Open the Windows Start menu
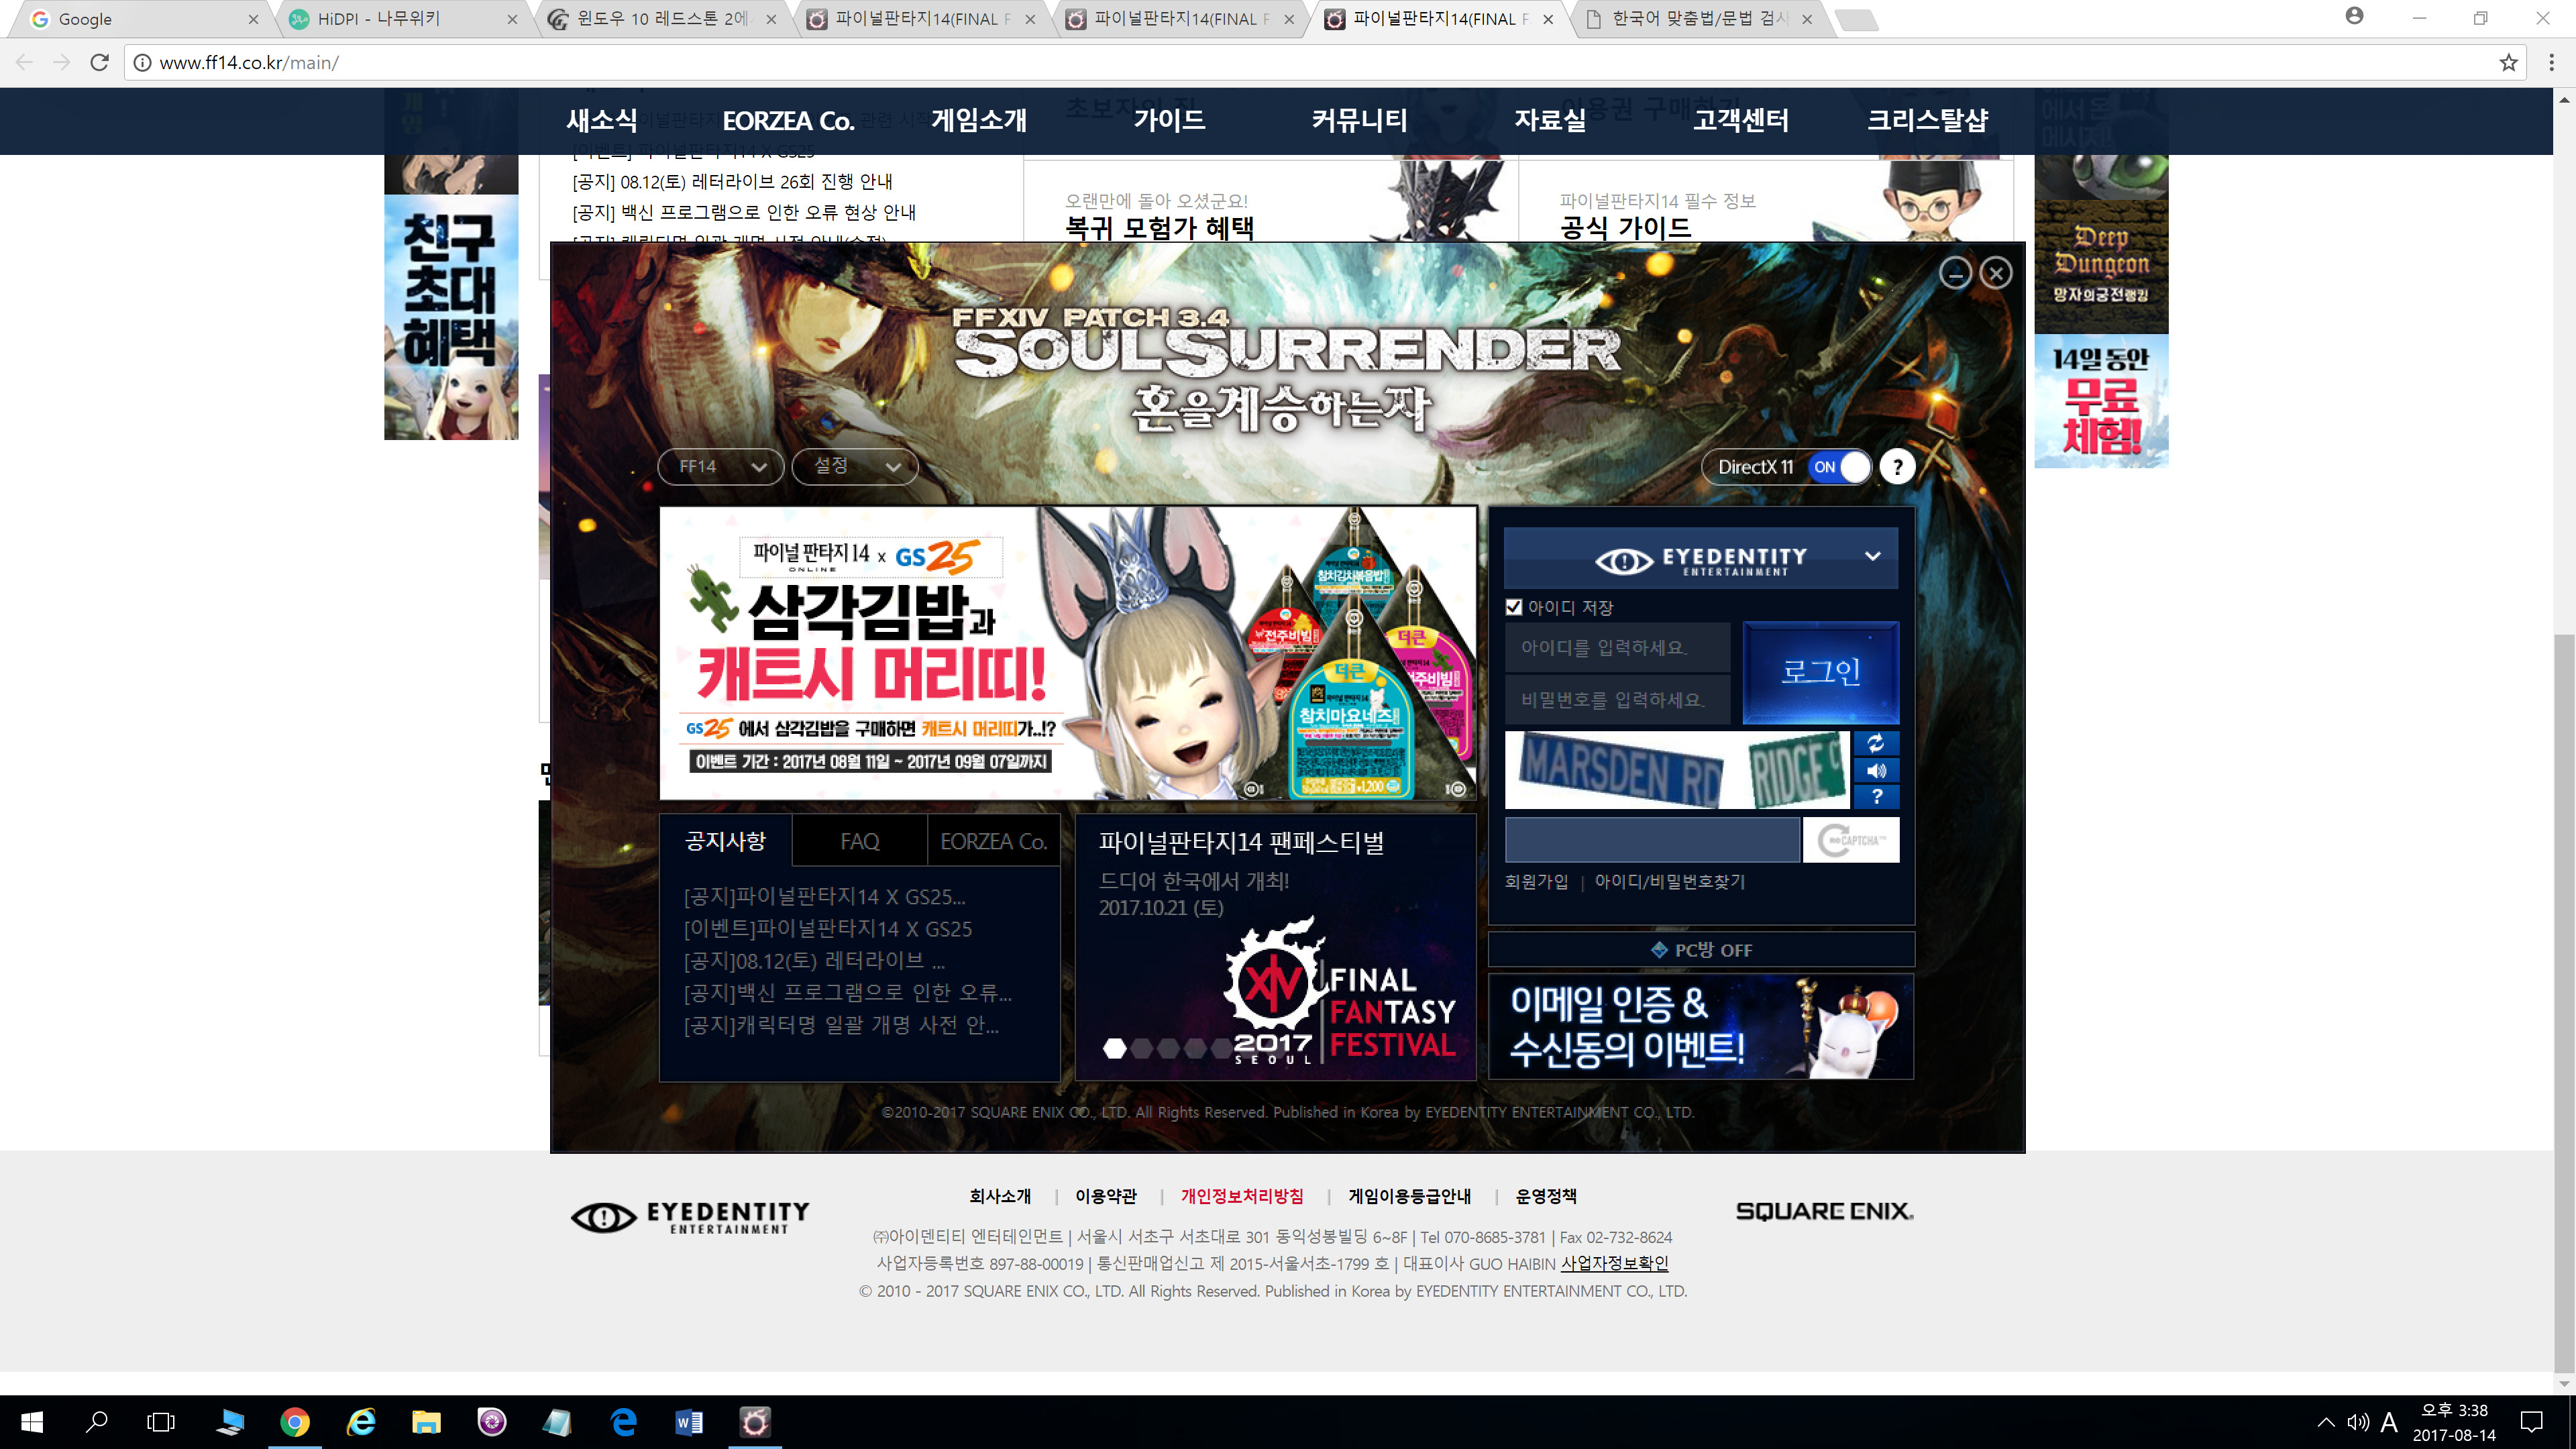This screenshot has width=2576, height=1449. 32,1422
